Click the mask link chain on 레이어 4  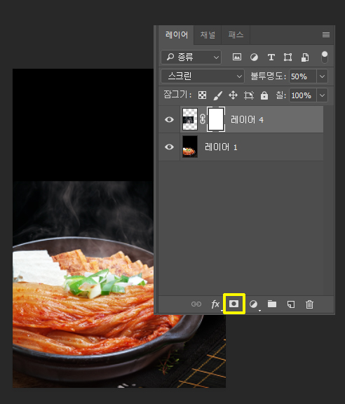[x=203, y=119]
